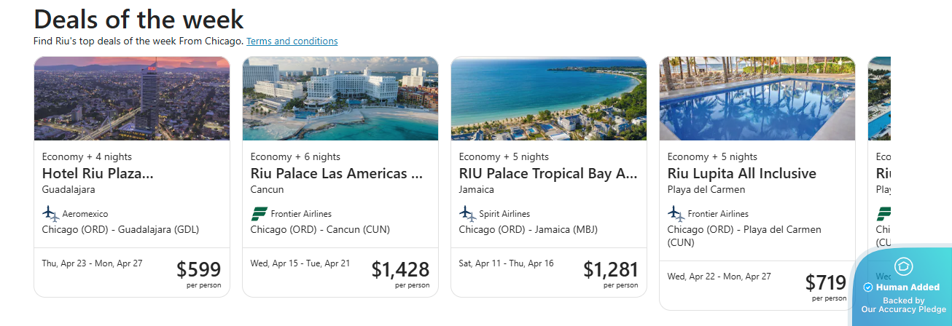Click the Cancun beachfront resort photo
Screen dimensions: 952x326
click(x=340, y=98)
